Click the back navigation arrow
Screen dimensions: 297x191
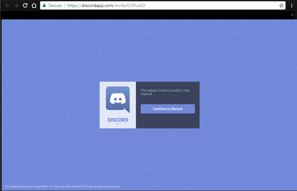[8, 5]
